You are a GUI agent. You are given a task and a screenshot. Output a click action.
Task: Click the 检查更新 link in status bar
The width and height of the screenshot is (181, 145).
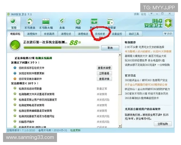pos(75,130)
